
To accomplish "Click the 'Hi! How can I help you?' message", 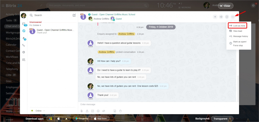I will (113, 61).
